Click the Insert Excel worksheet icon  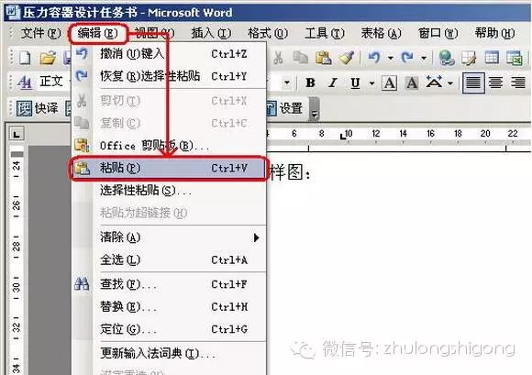515,57
